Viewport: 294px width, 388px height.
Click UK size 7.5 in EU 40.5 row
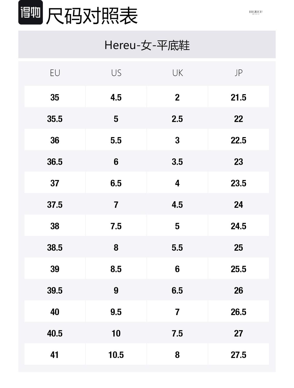tap(177, 333)
